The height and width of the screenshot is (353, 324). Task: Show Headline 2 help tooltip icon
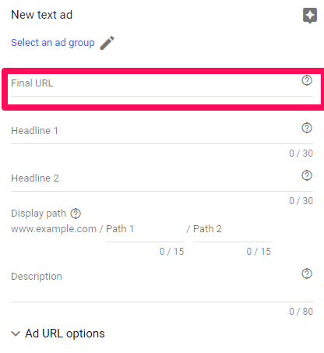(307, 175)
